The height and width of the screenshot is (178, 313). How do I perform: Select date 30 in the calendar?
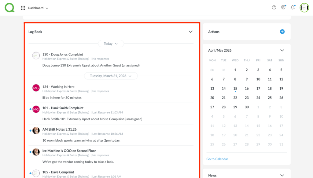pyautogui.click(x=247, y=107)
